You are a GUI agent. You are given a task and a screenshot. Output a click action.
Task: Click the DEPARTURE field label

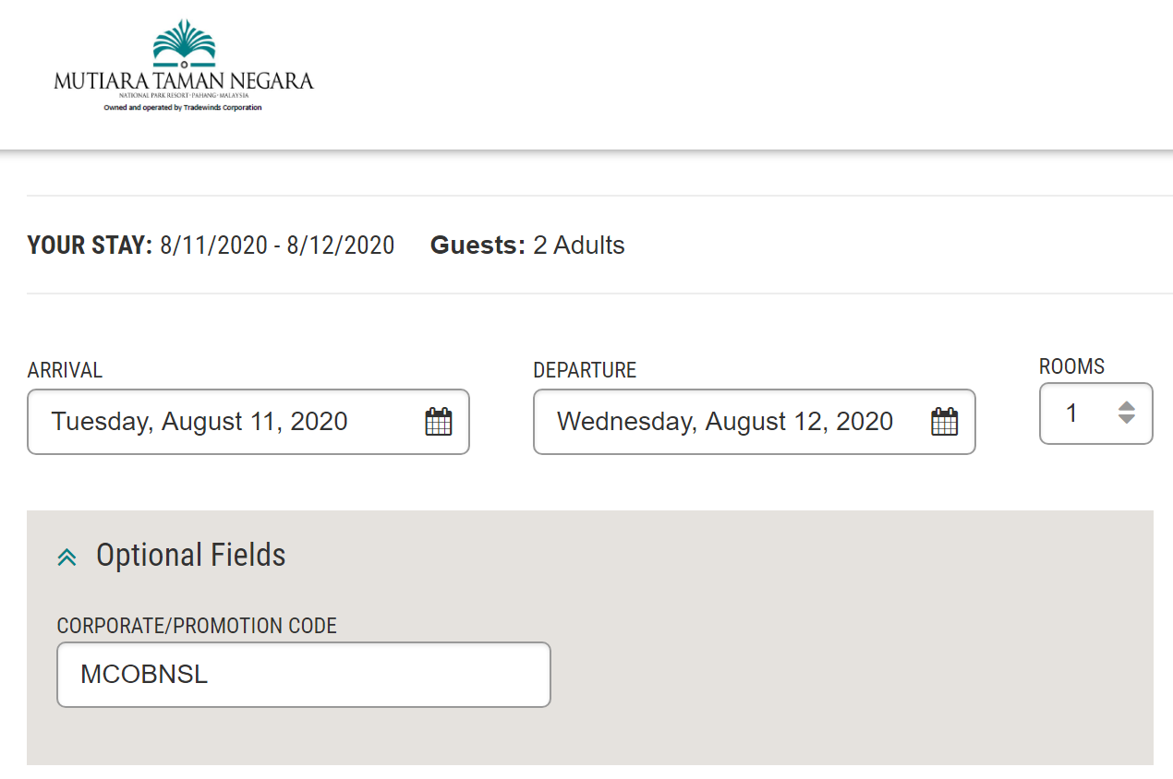(x=585, y=371)
